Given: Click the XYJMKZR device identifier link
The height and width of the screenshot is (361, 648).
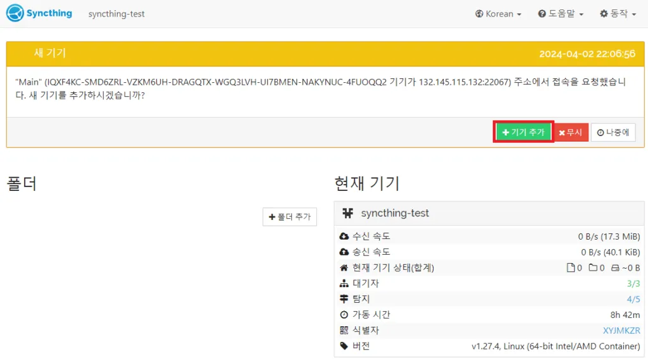Looking at the screenshot, I should (621, 331).
